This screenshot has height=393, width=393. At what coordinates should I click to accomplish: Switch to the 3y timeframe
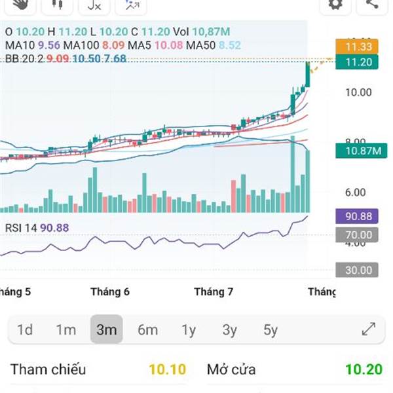click(229, 330)
